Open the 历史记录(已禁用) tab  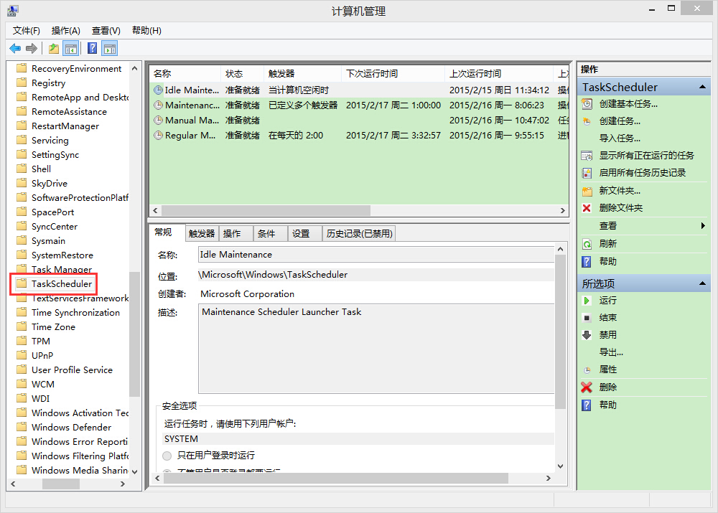tap(359, 233)
